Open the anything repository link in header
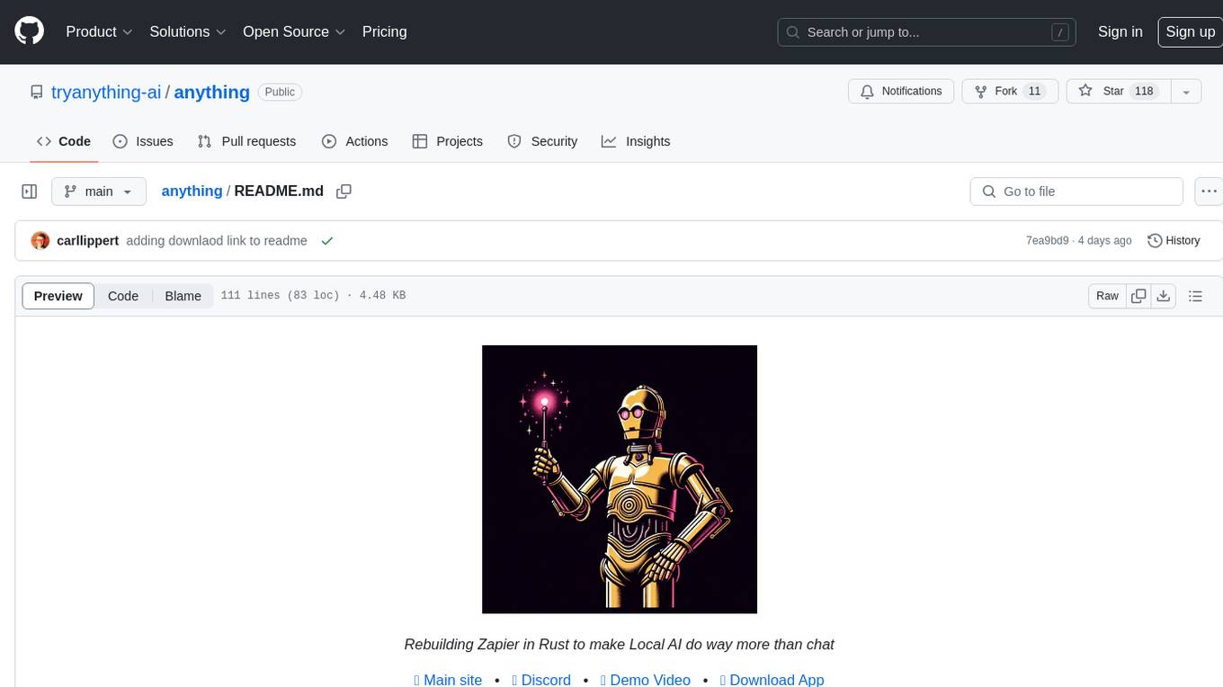The height and width of the screenshot is (687, 1223). click(211, 92)
